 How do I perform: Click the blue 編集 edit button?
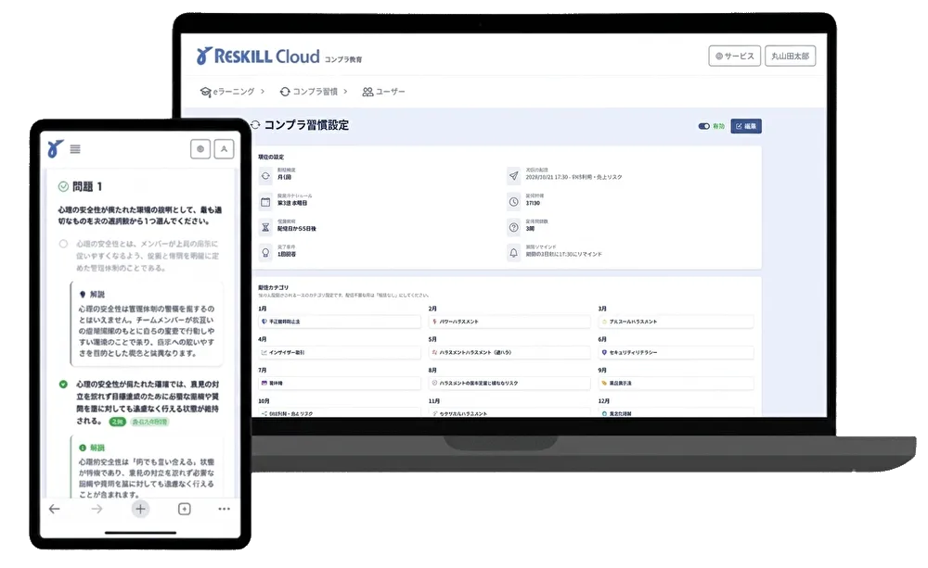coord(746,126)
